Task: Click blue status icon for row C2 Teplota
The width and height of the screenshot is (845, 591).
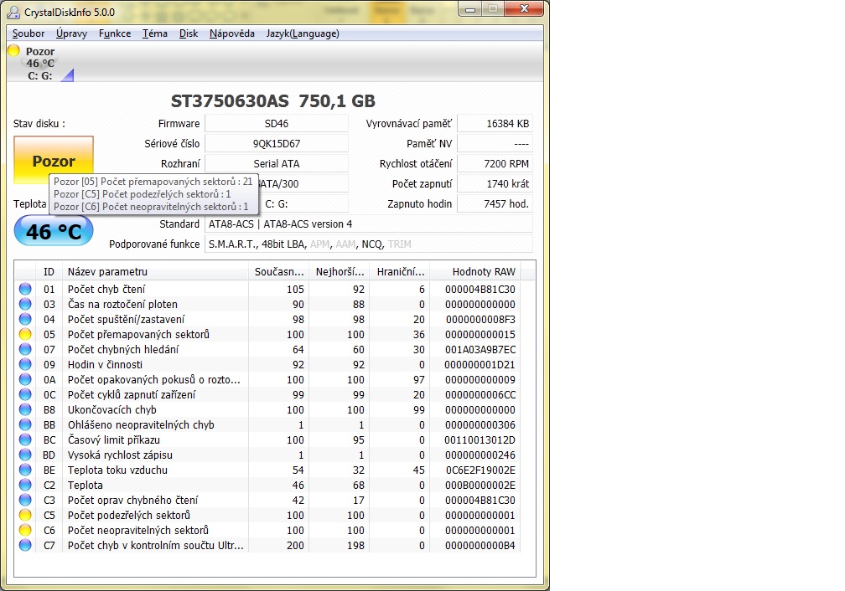Action: [25, 485]
